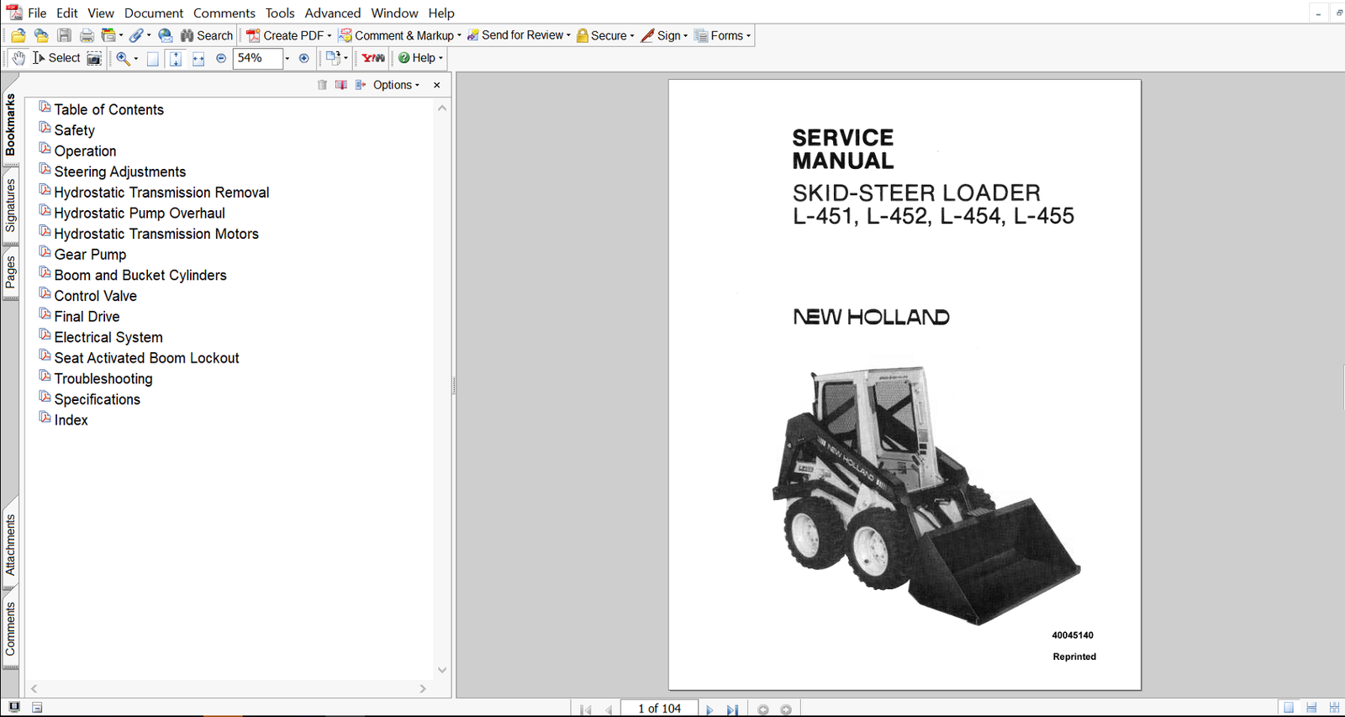Click the zoom out minus icon
Viewport: 1345px width, 717px height.
click(221, 58)
